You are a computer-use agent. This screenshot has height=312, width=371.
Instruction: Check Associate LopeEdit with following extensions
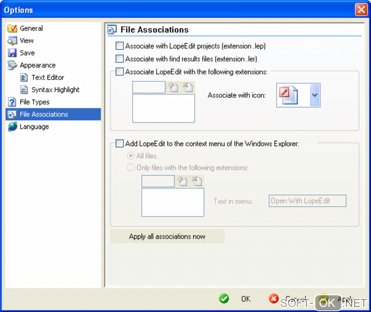click(120, 72)
